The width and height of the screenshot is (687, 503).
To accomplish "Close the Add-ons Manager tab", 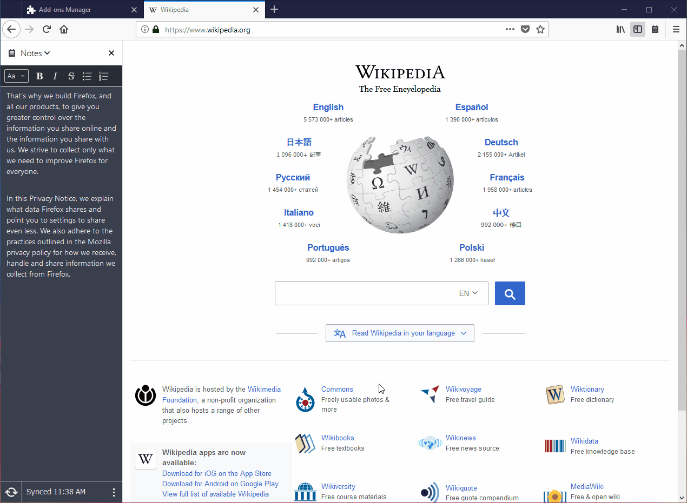I will [x=134, y=10].
